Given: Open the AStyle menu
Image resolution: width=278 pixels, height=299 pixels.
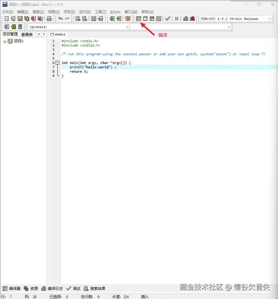Looking at the screenshot, I should (115, 12).
